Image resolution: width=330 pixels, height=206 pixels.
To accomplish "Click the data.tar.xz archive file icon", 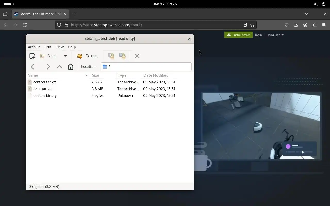I will point(30,89).
